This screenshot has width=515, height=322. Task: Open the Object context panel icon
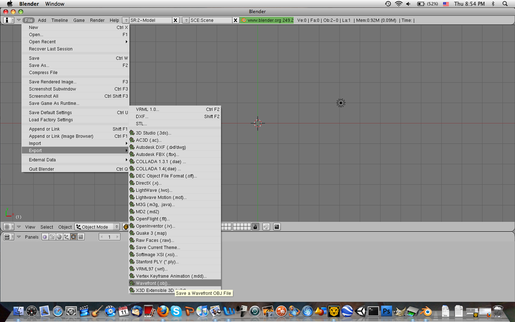pyautogui.click(x=67, y=237)
